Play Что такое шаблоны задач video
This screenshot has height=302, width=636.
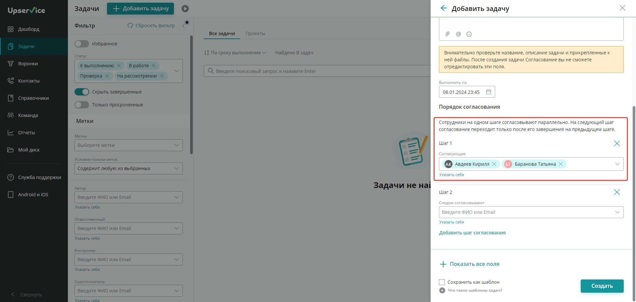(x=442, y=290)
